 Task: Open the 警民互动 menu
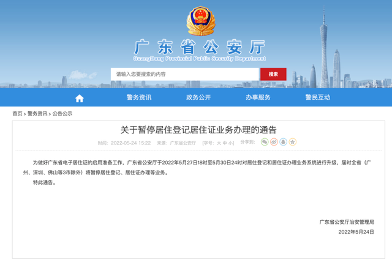(318, 97)
